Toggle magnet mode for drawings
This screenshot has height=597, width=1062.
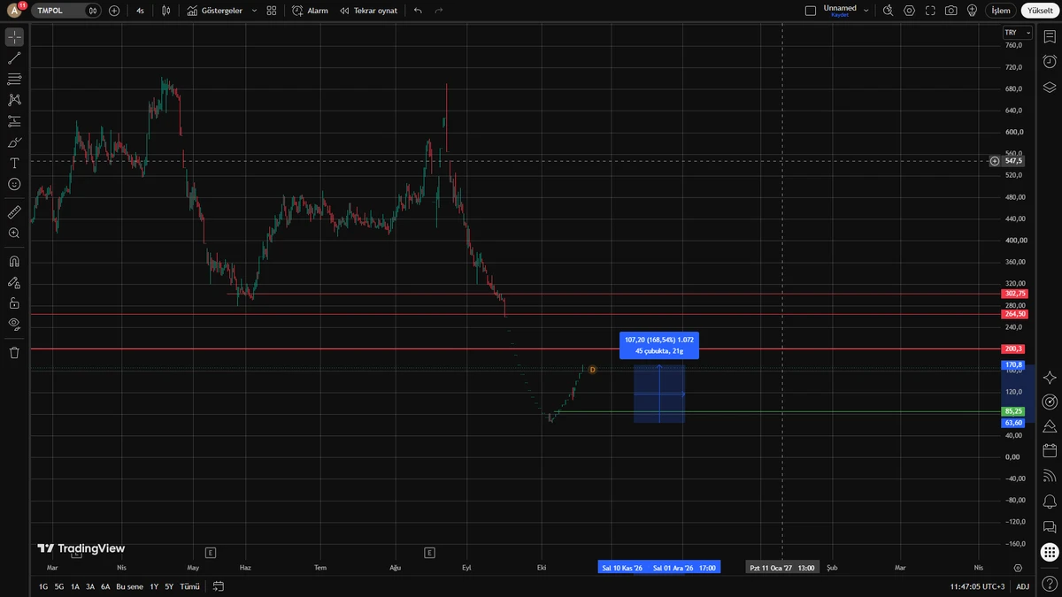(14, 262)
